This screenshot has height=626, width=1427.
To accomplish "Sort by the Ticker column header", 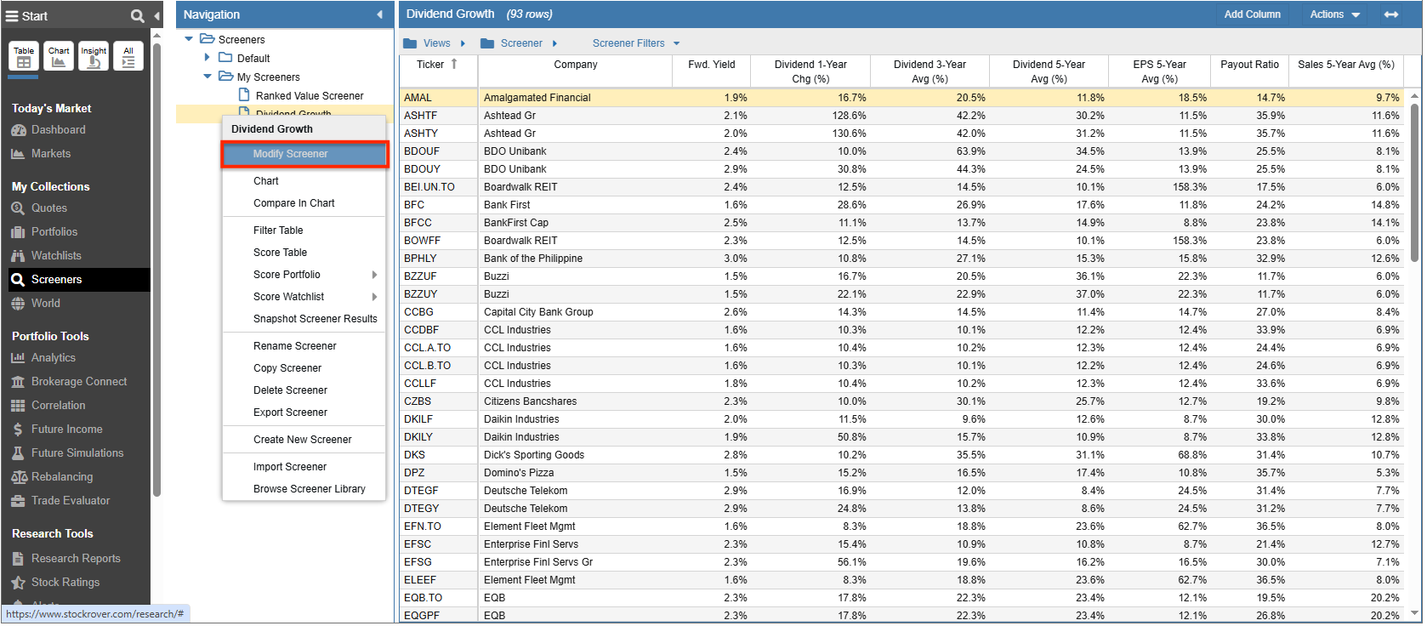I will click(430, 65).
